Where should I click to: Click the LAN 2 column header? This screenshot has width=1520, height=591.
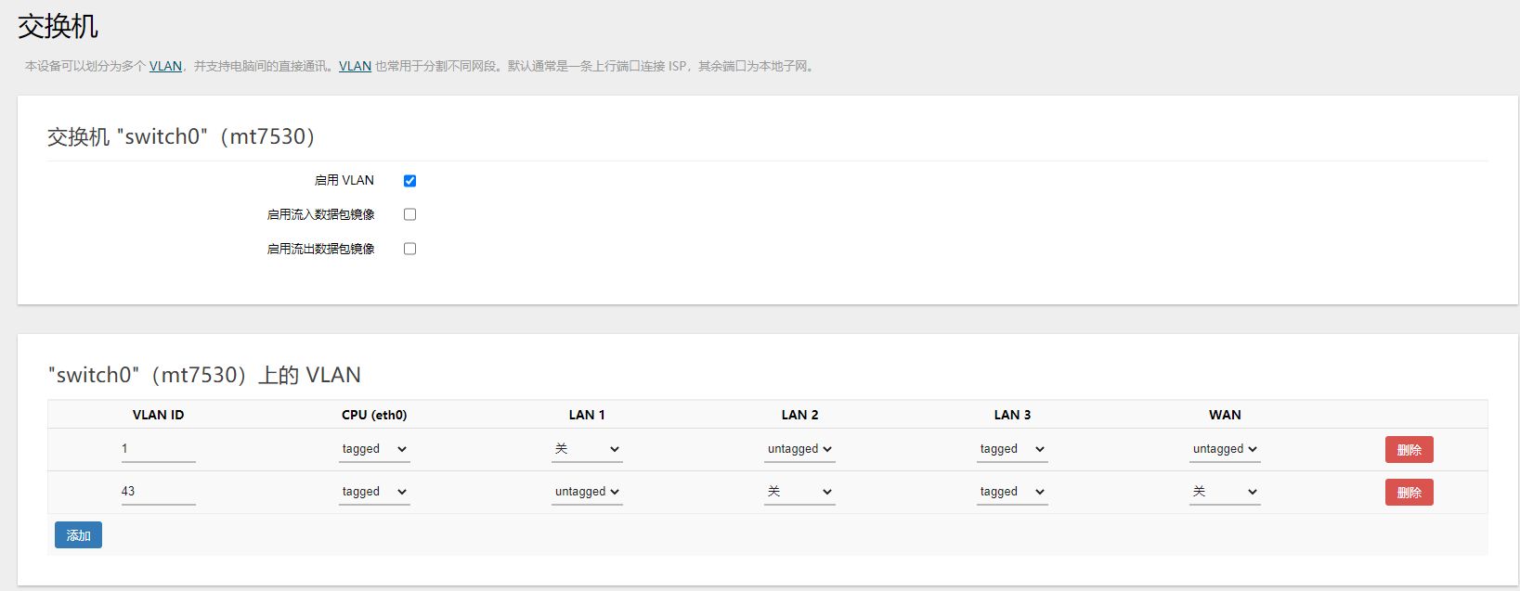click(x=799, y=415)
